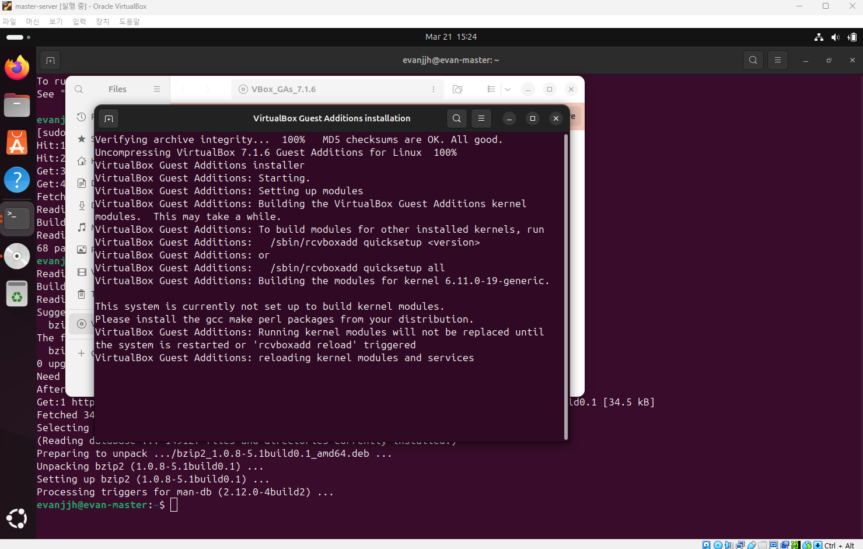This screenshot has width=863, height=549.
Task: Open Firefox from the Ubuntu dock
Action: coord(17,68)
